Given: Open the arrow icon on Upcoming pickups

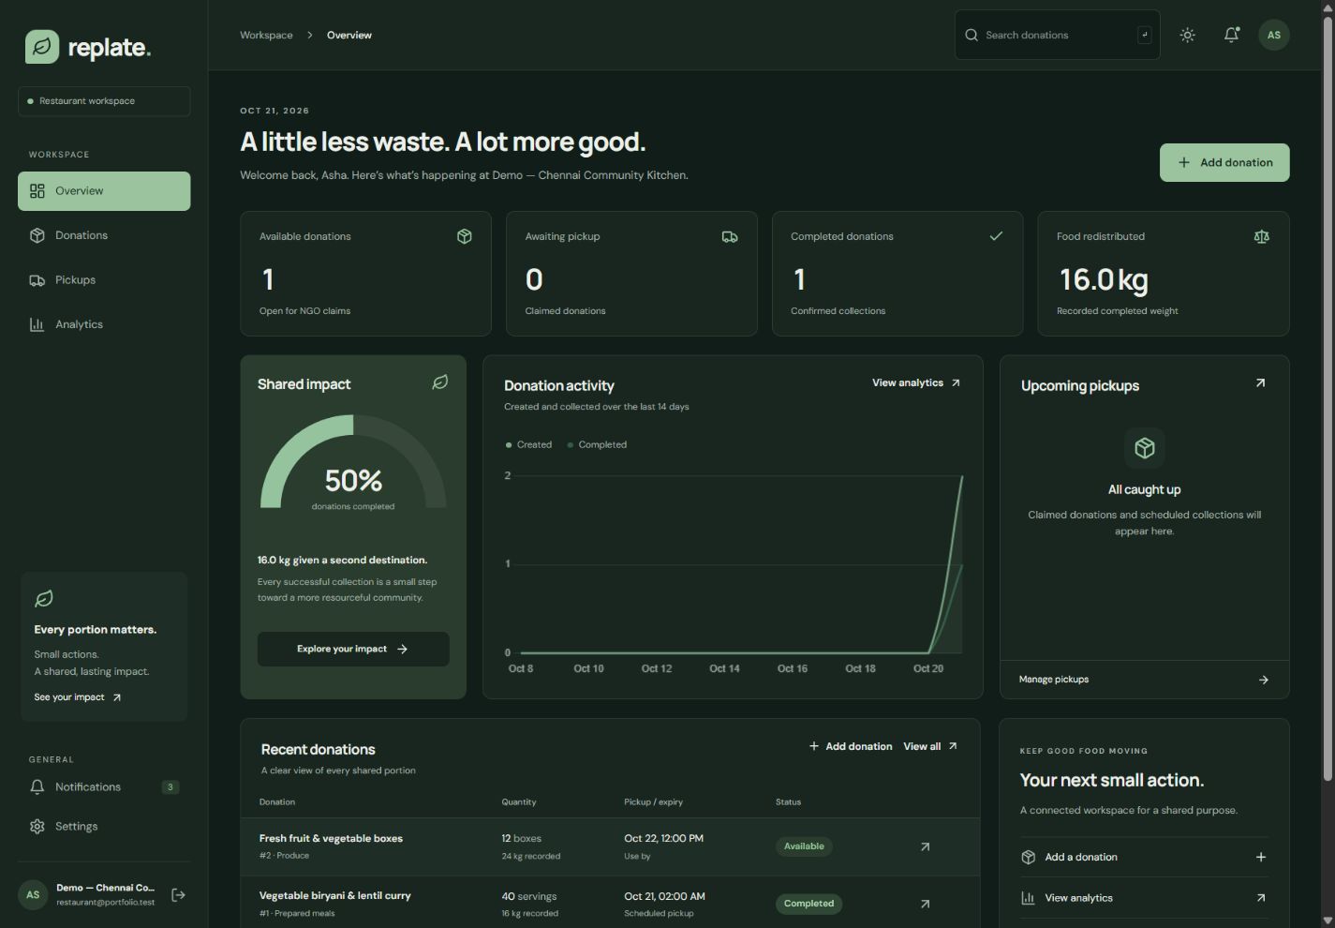Looking at the screenshot, I should coord(1260,382).
